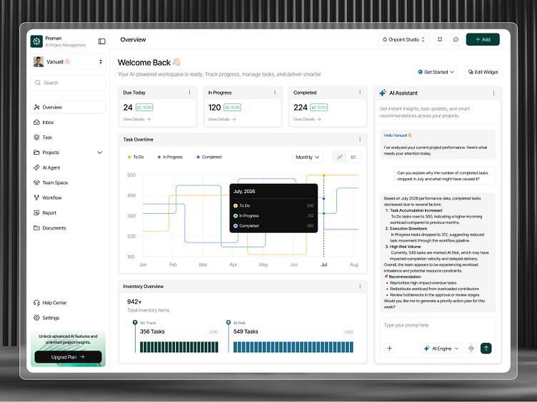Click View Details on Due Today card
Screen dimensions: 537x402
(136, 119)
